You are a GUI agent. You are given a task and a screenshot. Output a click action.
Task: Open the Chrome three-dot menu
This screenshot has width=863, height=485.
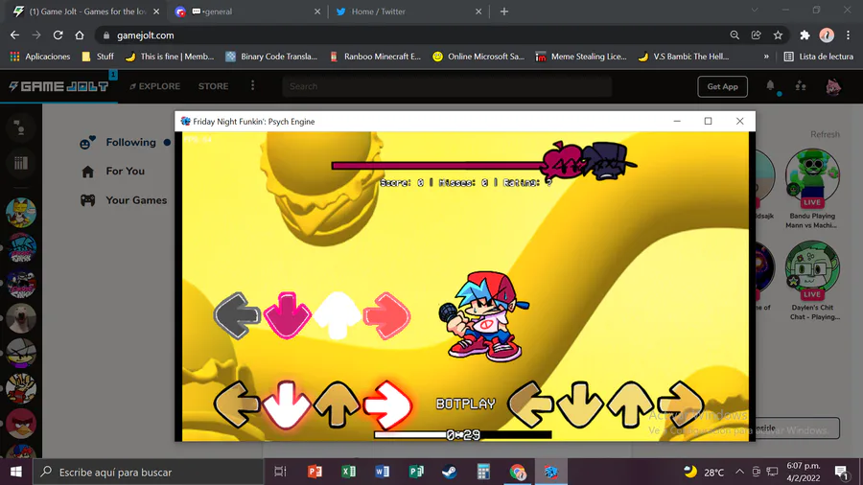[849, 35]
